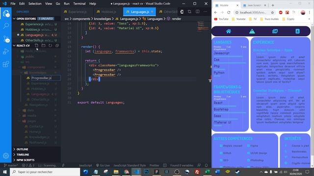Click the home icon in the webpage navbar

[229, 31]
